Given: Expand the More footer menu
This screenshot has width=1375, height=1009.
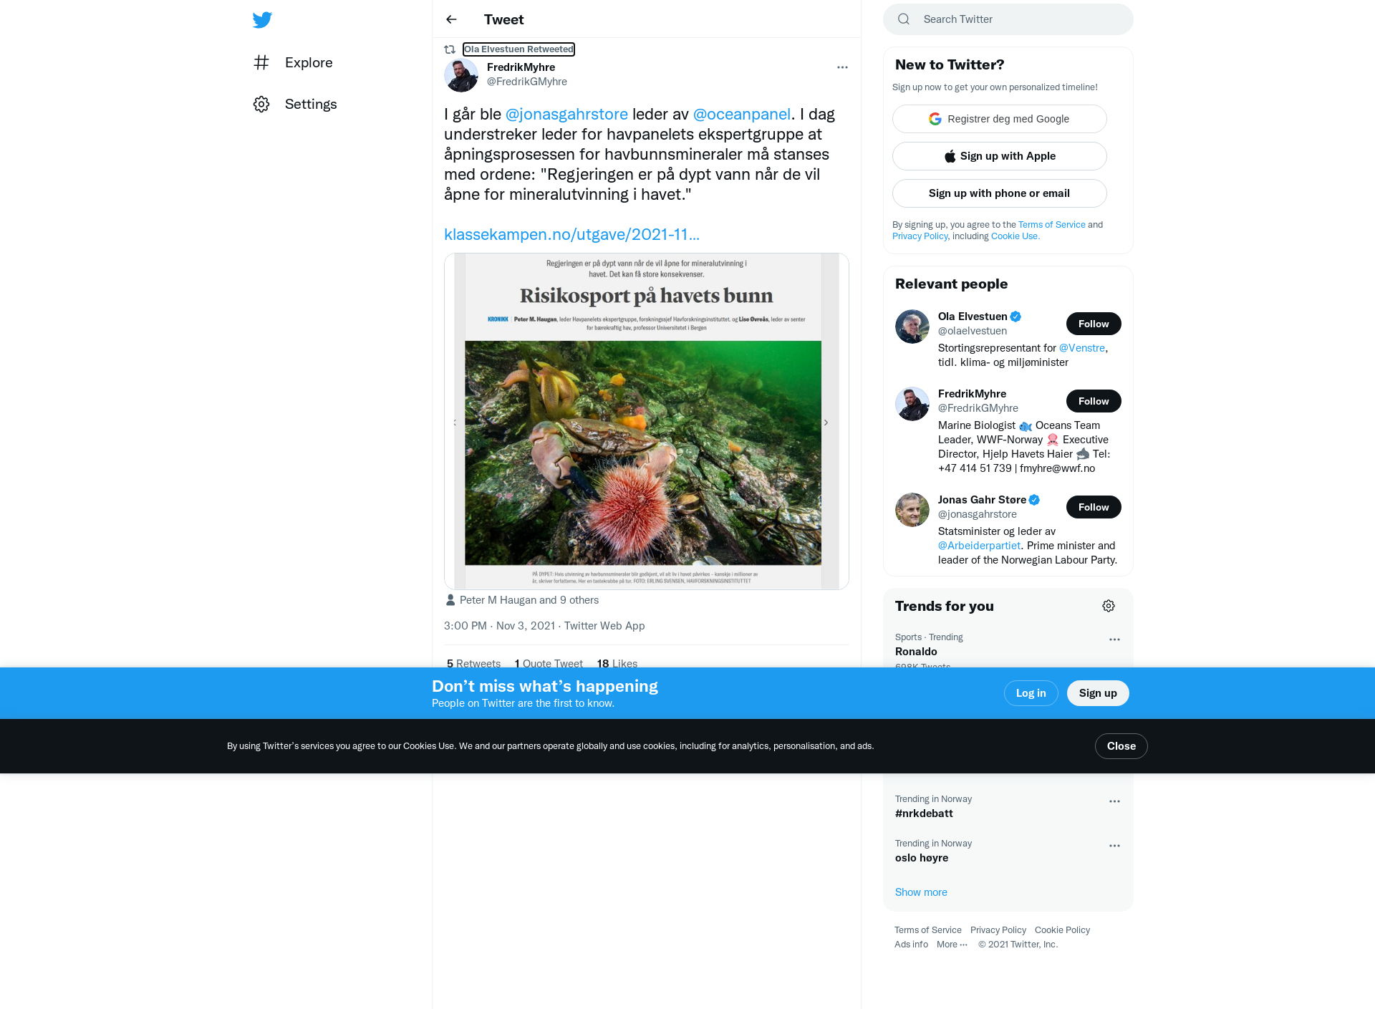Looking at the screenshot, I should tap(952, 945).
